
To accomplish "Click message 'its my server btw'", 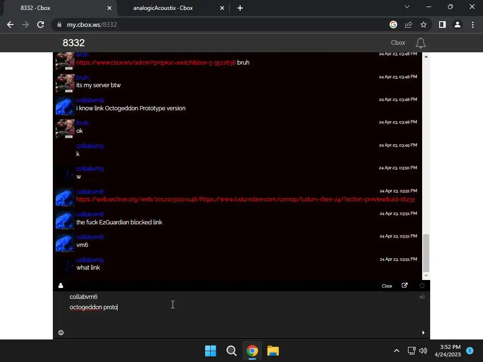I will pos(99,85).
